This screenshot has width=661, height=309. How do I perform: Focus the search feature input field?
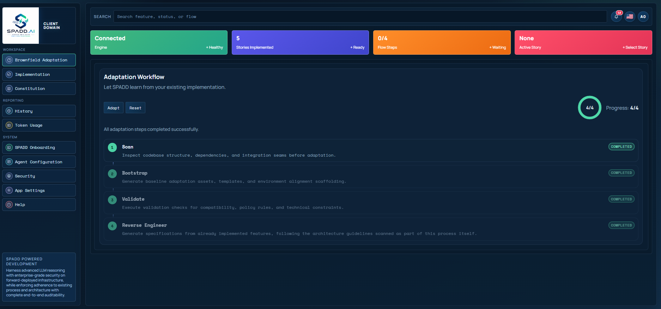(x=360, y=17)
